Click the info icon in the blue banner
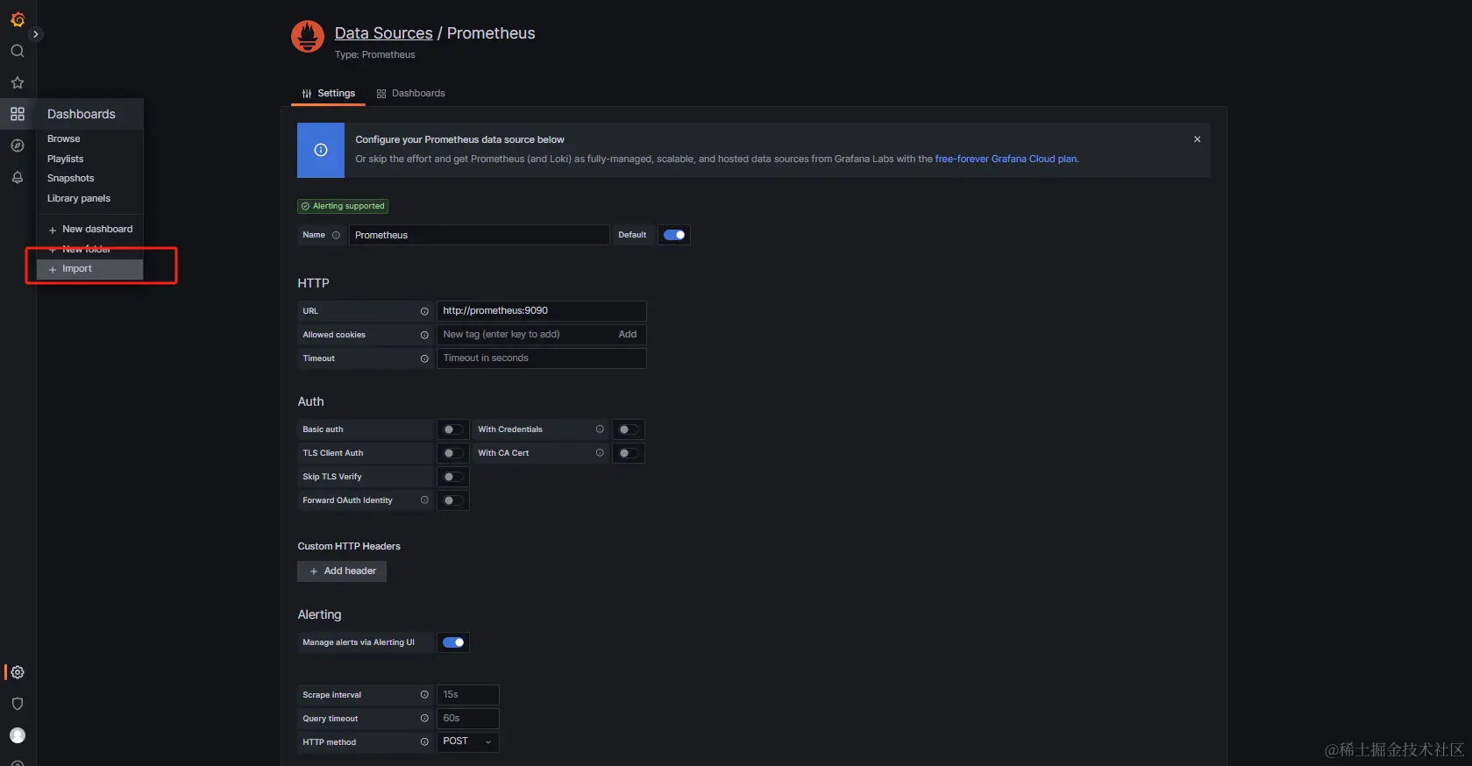 [321, 150]
